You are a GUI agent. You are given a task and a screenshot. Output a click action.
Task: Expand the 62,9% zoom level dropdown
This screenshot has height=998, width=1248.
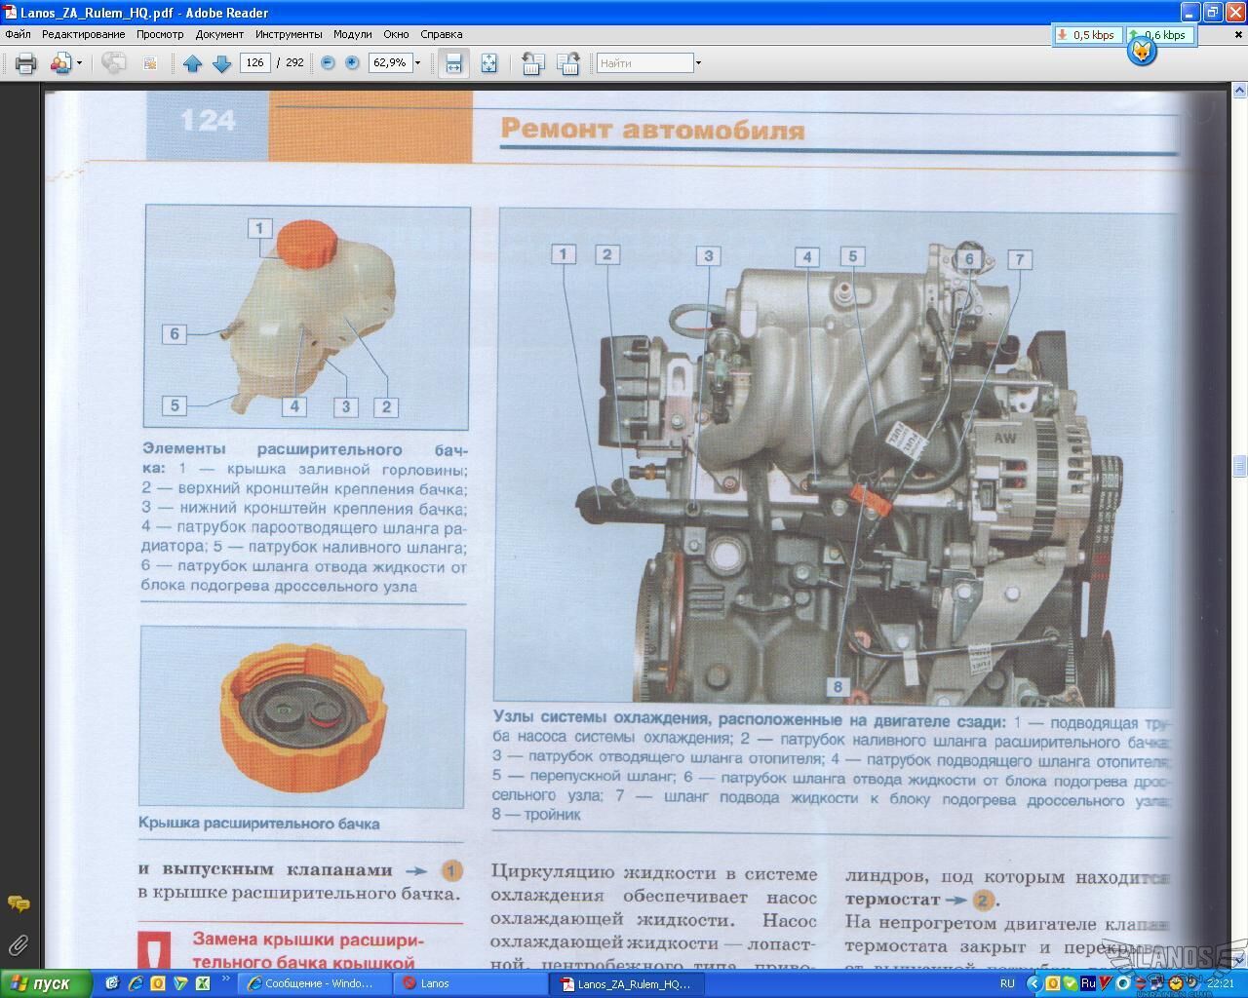(x=418, y=63)
